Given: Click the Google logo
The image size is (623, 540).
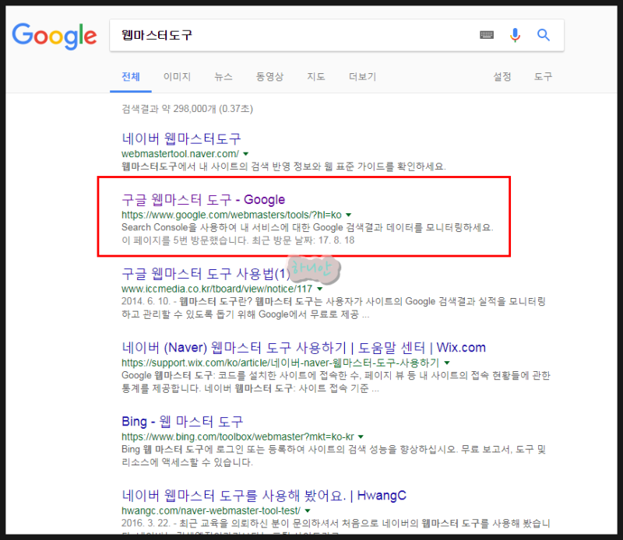Looking at the screenshot, I should (55, 36).
